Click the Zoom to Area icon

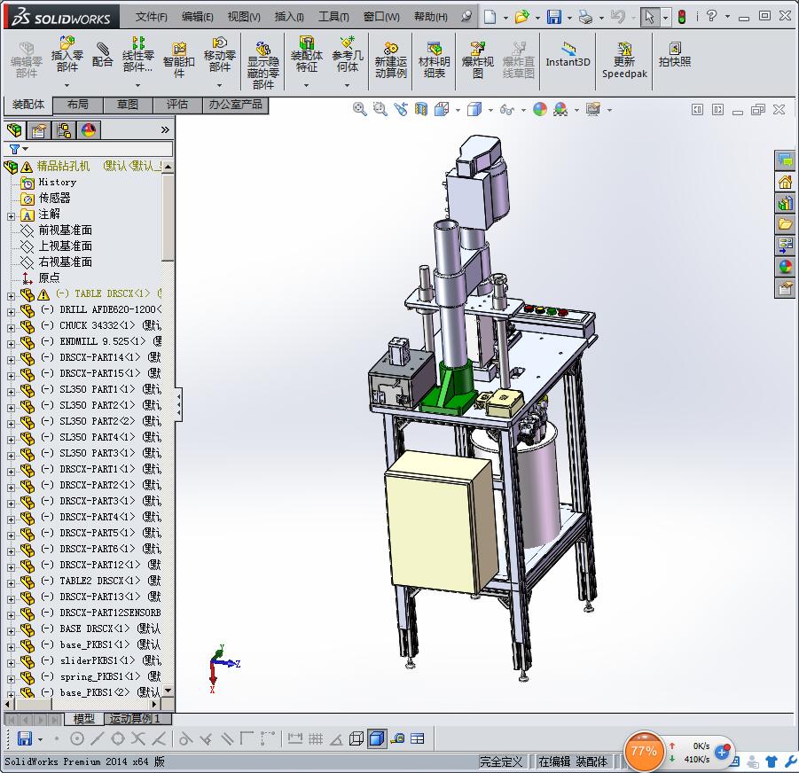pyautogui.click(x=380, y=109)
